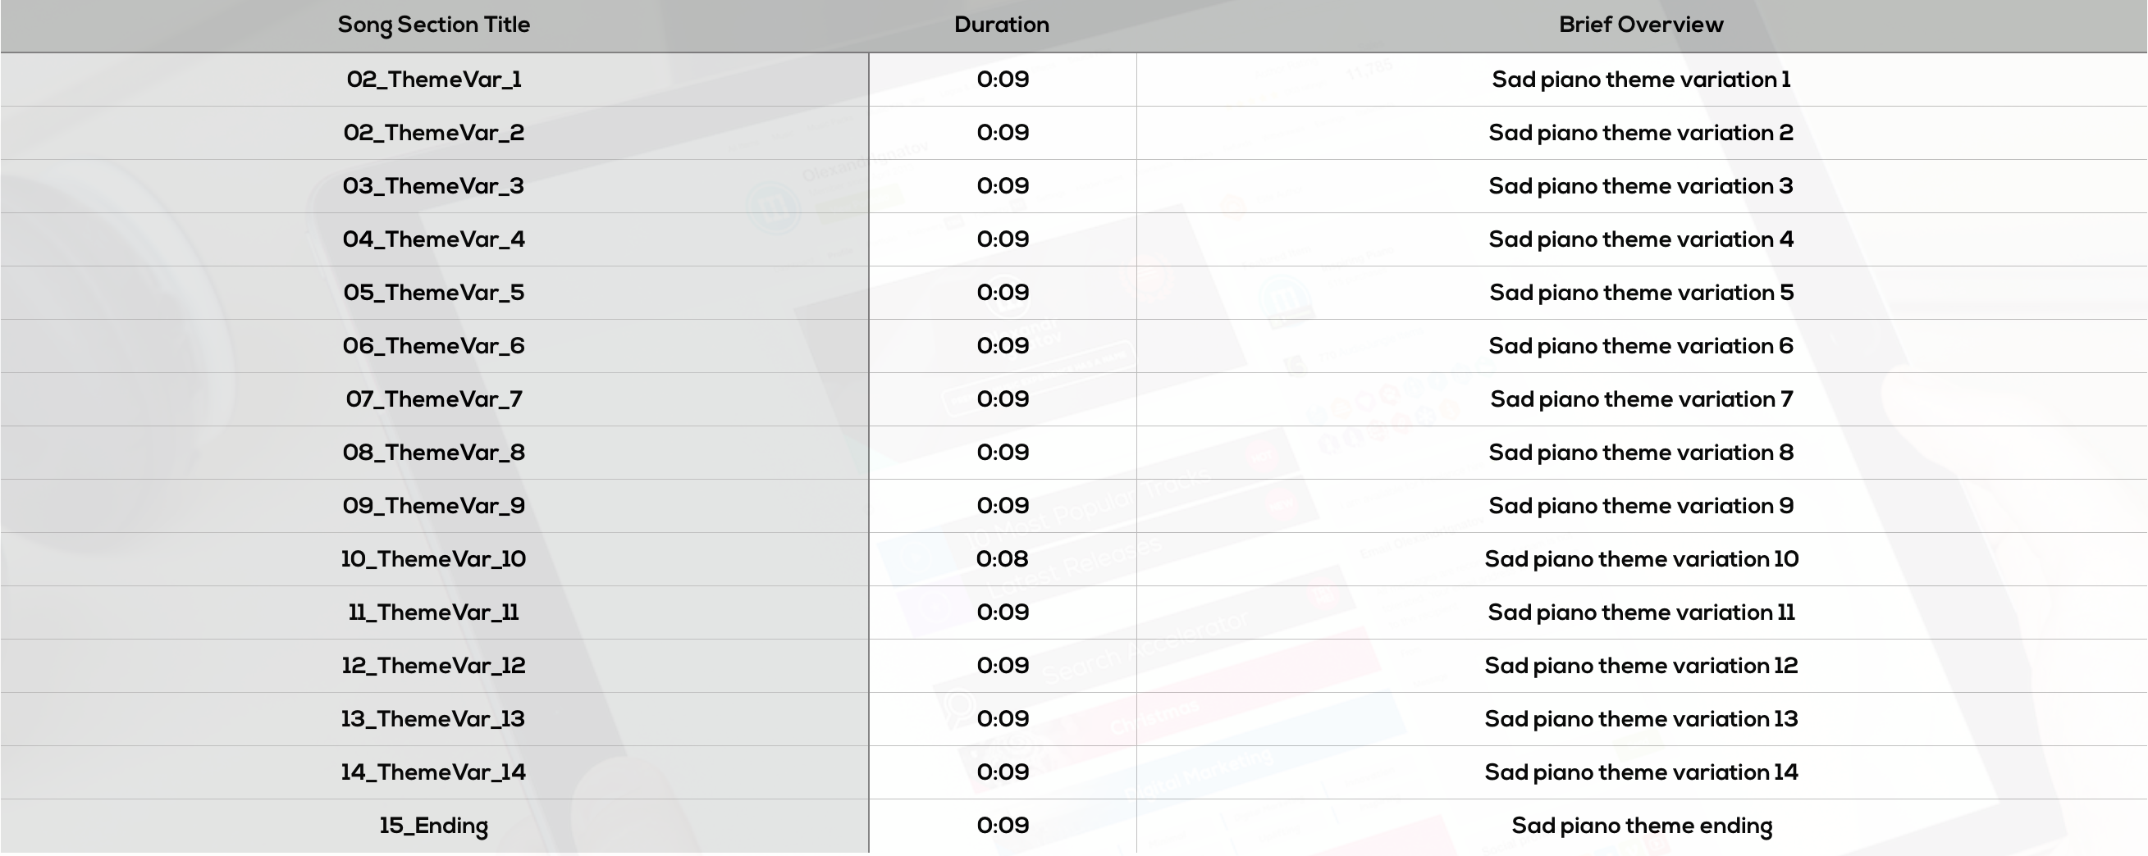Click the duration in the 02_ThemeVar_2 row
The image size is (2148, 856).
pyautogui.click(x=1003, y=133)
